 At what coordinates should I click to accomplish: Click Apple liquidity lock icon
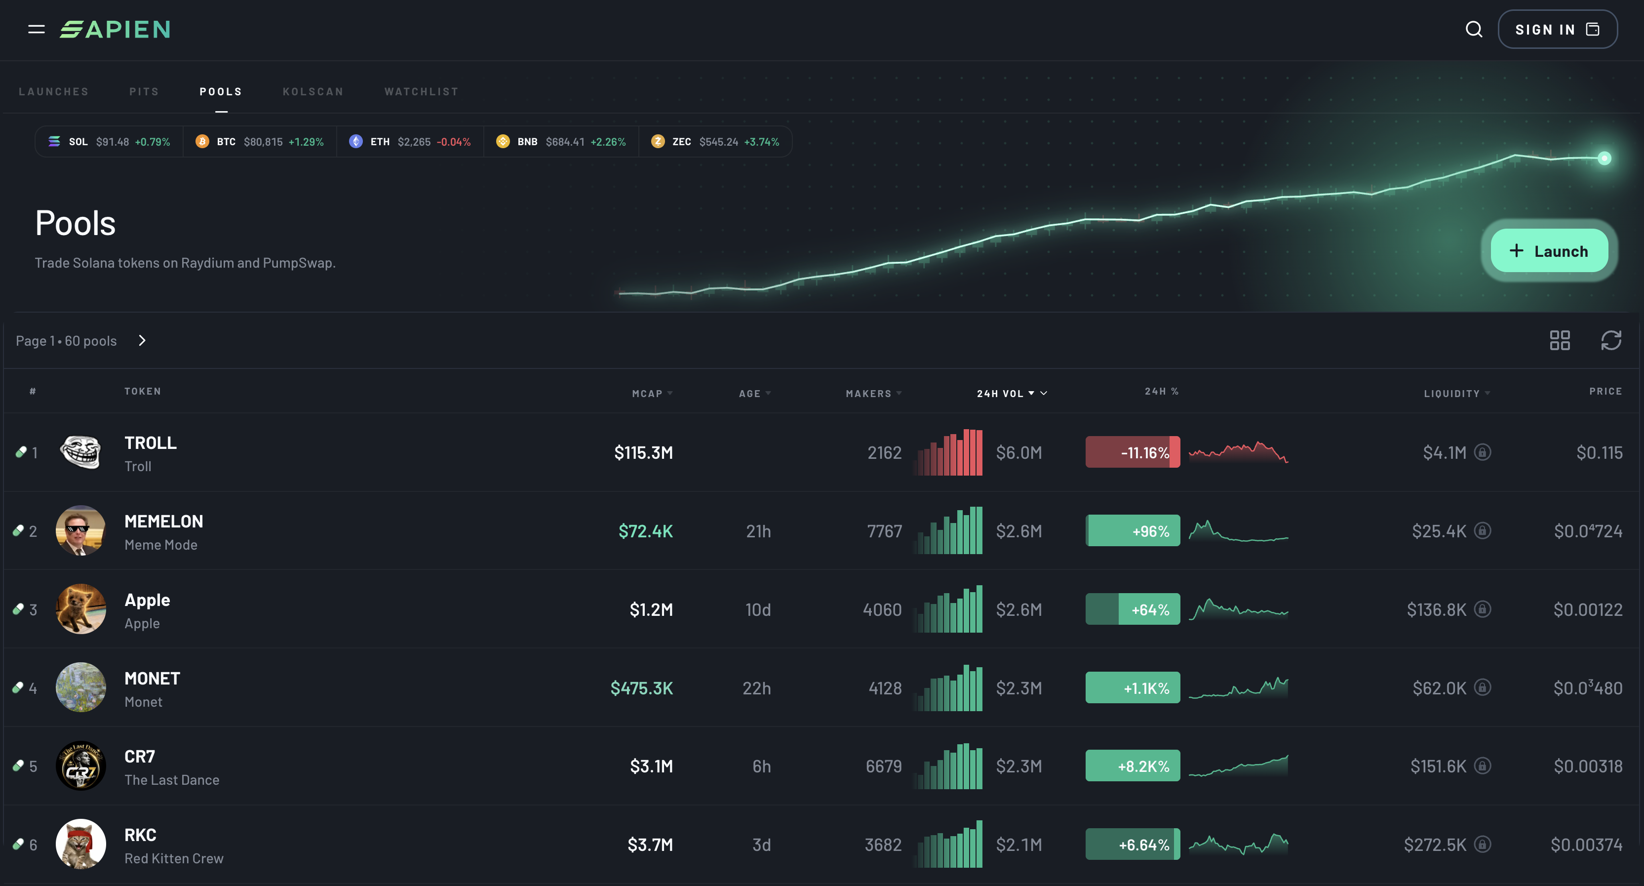pyautogui.click(x=1483, y=609)
